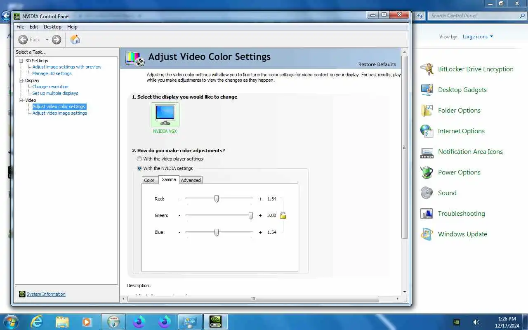This screenshot has width=528, height=330.
Task: Open Windows Explorer folder taskbar icon
Action: click(x=62, y=322)
